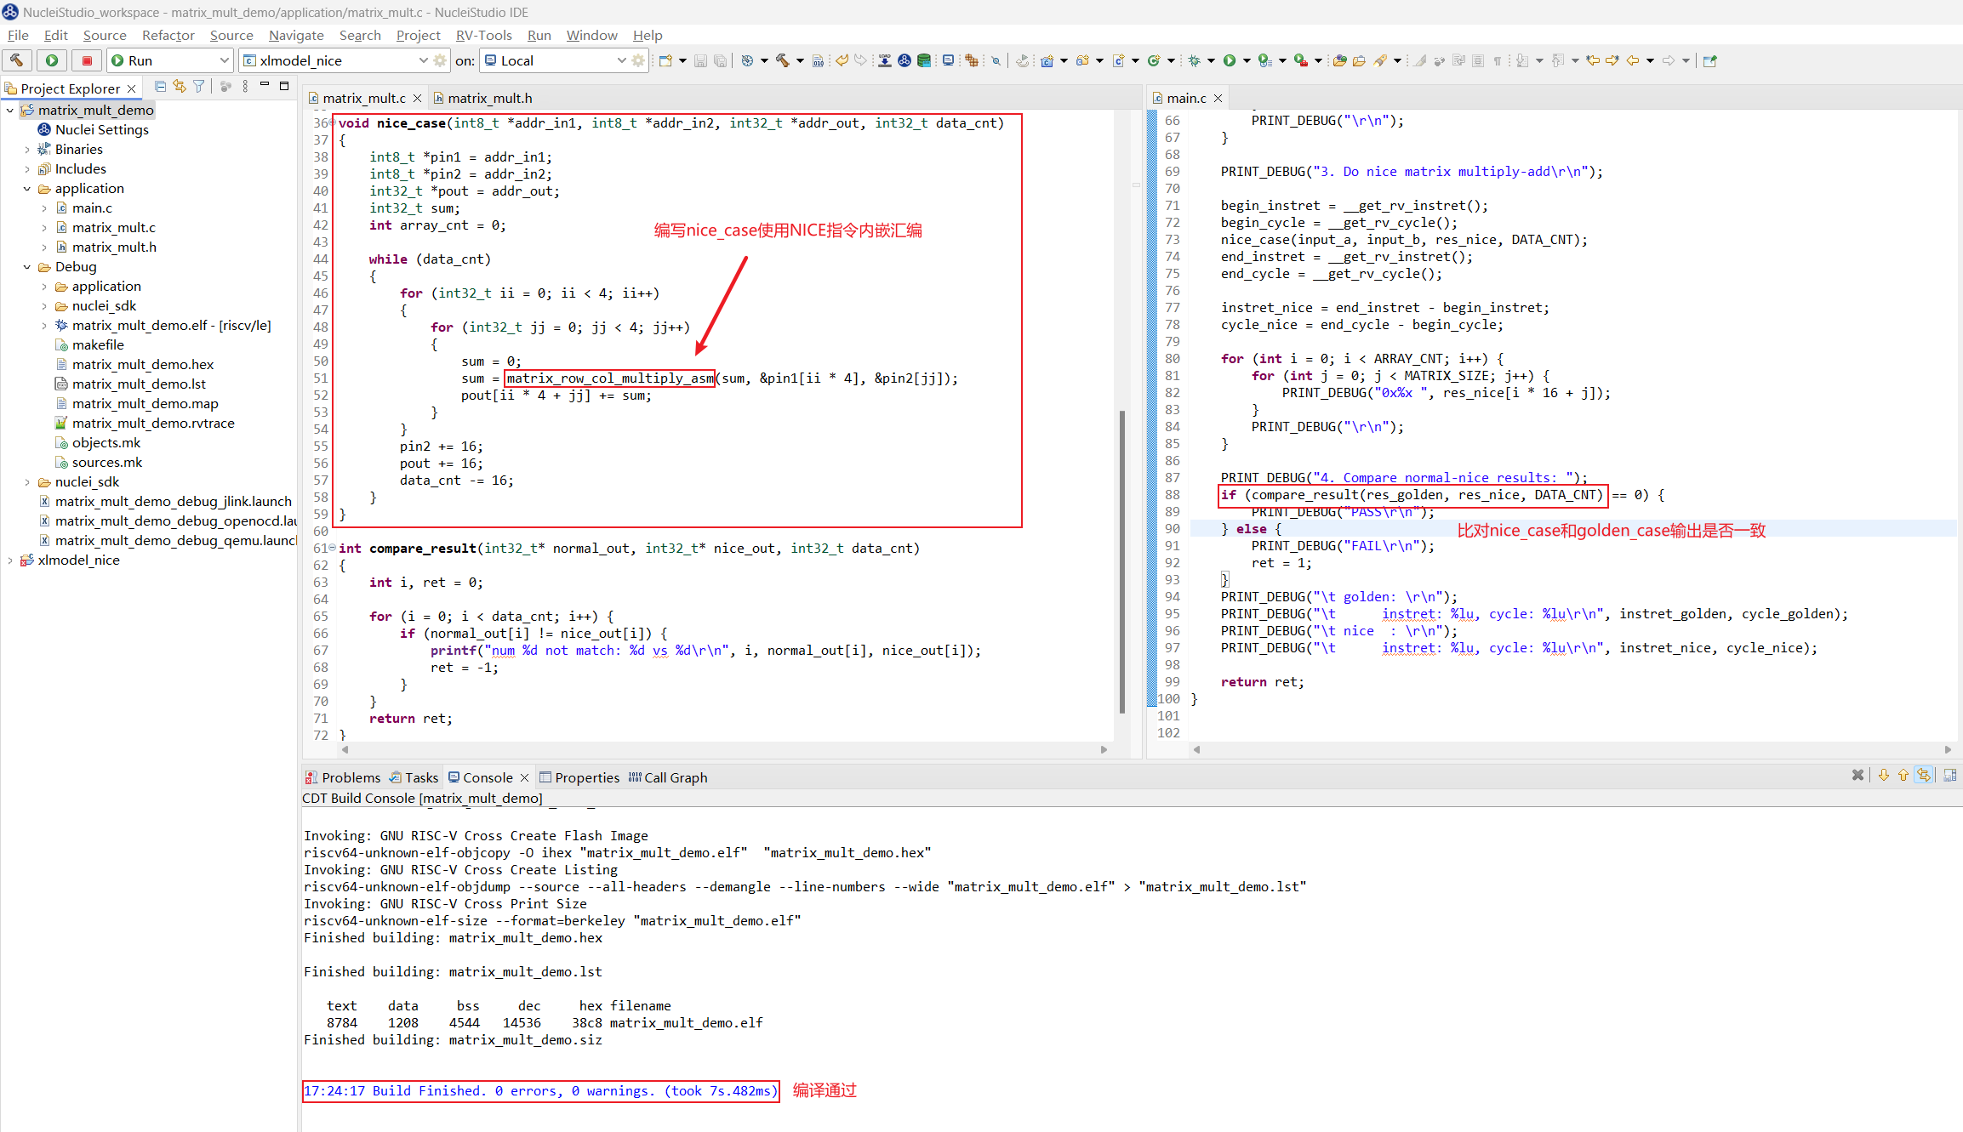Click vertical scrollbar of matrix_mult.c editor
The image size is (1963, 1132).
[1121, 561]
